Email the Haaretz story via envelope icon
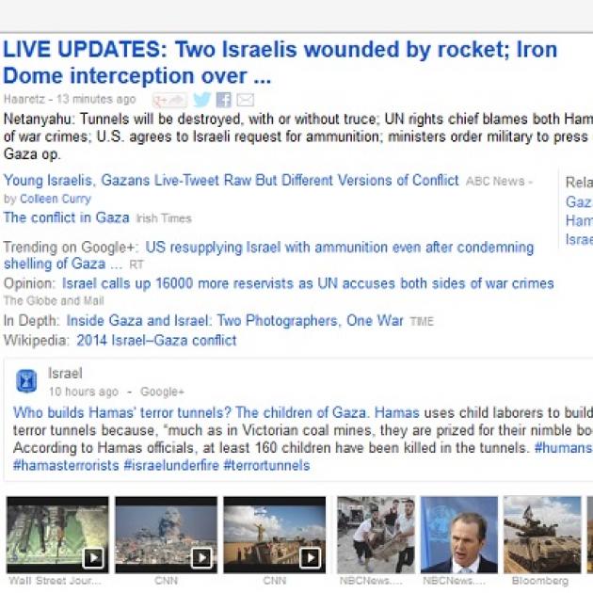 pos(245,100)
